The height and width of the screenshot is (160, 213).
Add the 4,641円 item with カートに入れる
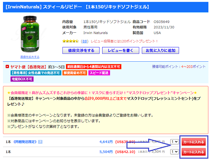(194, 142)
